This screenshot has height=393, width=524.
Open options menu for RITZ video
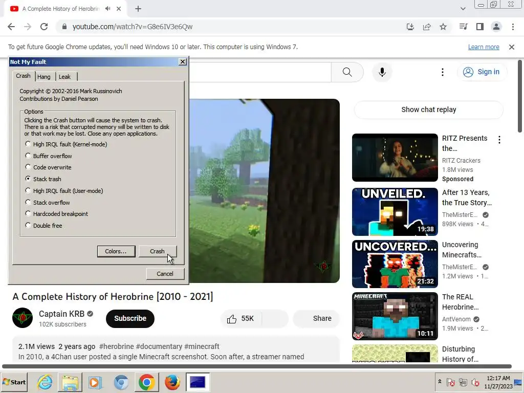[499, 140]
